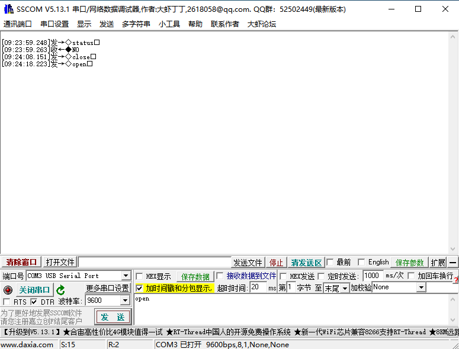This screenshot has height=349, width=459.
Task: Click the file path input field
Action: [155, 262]
